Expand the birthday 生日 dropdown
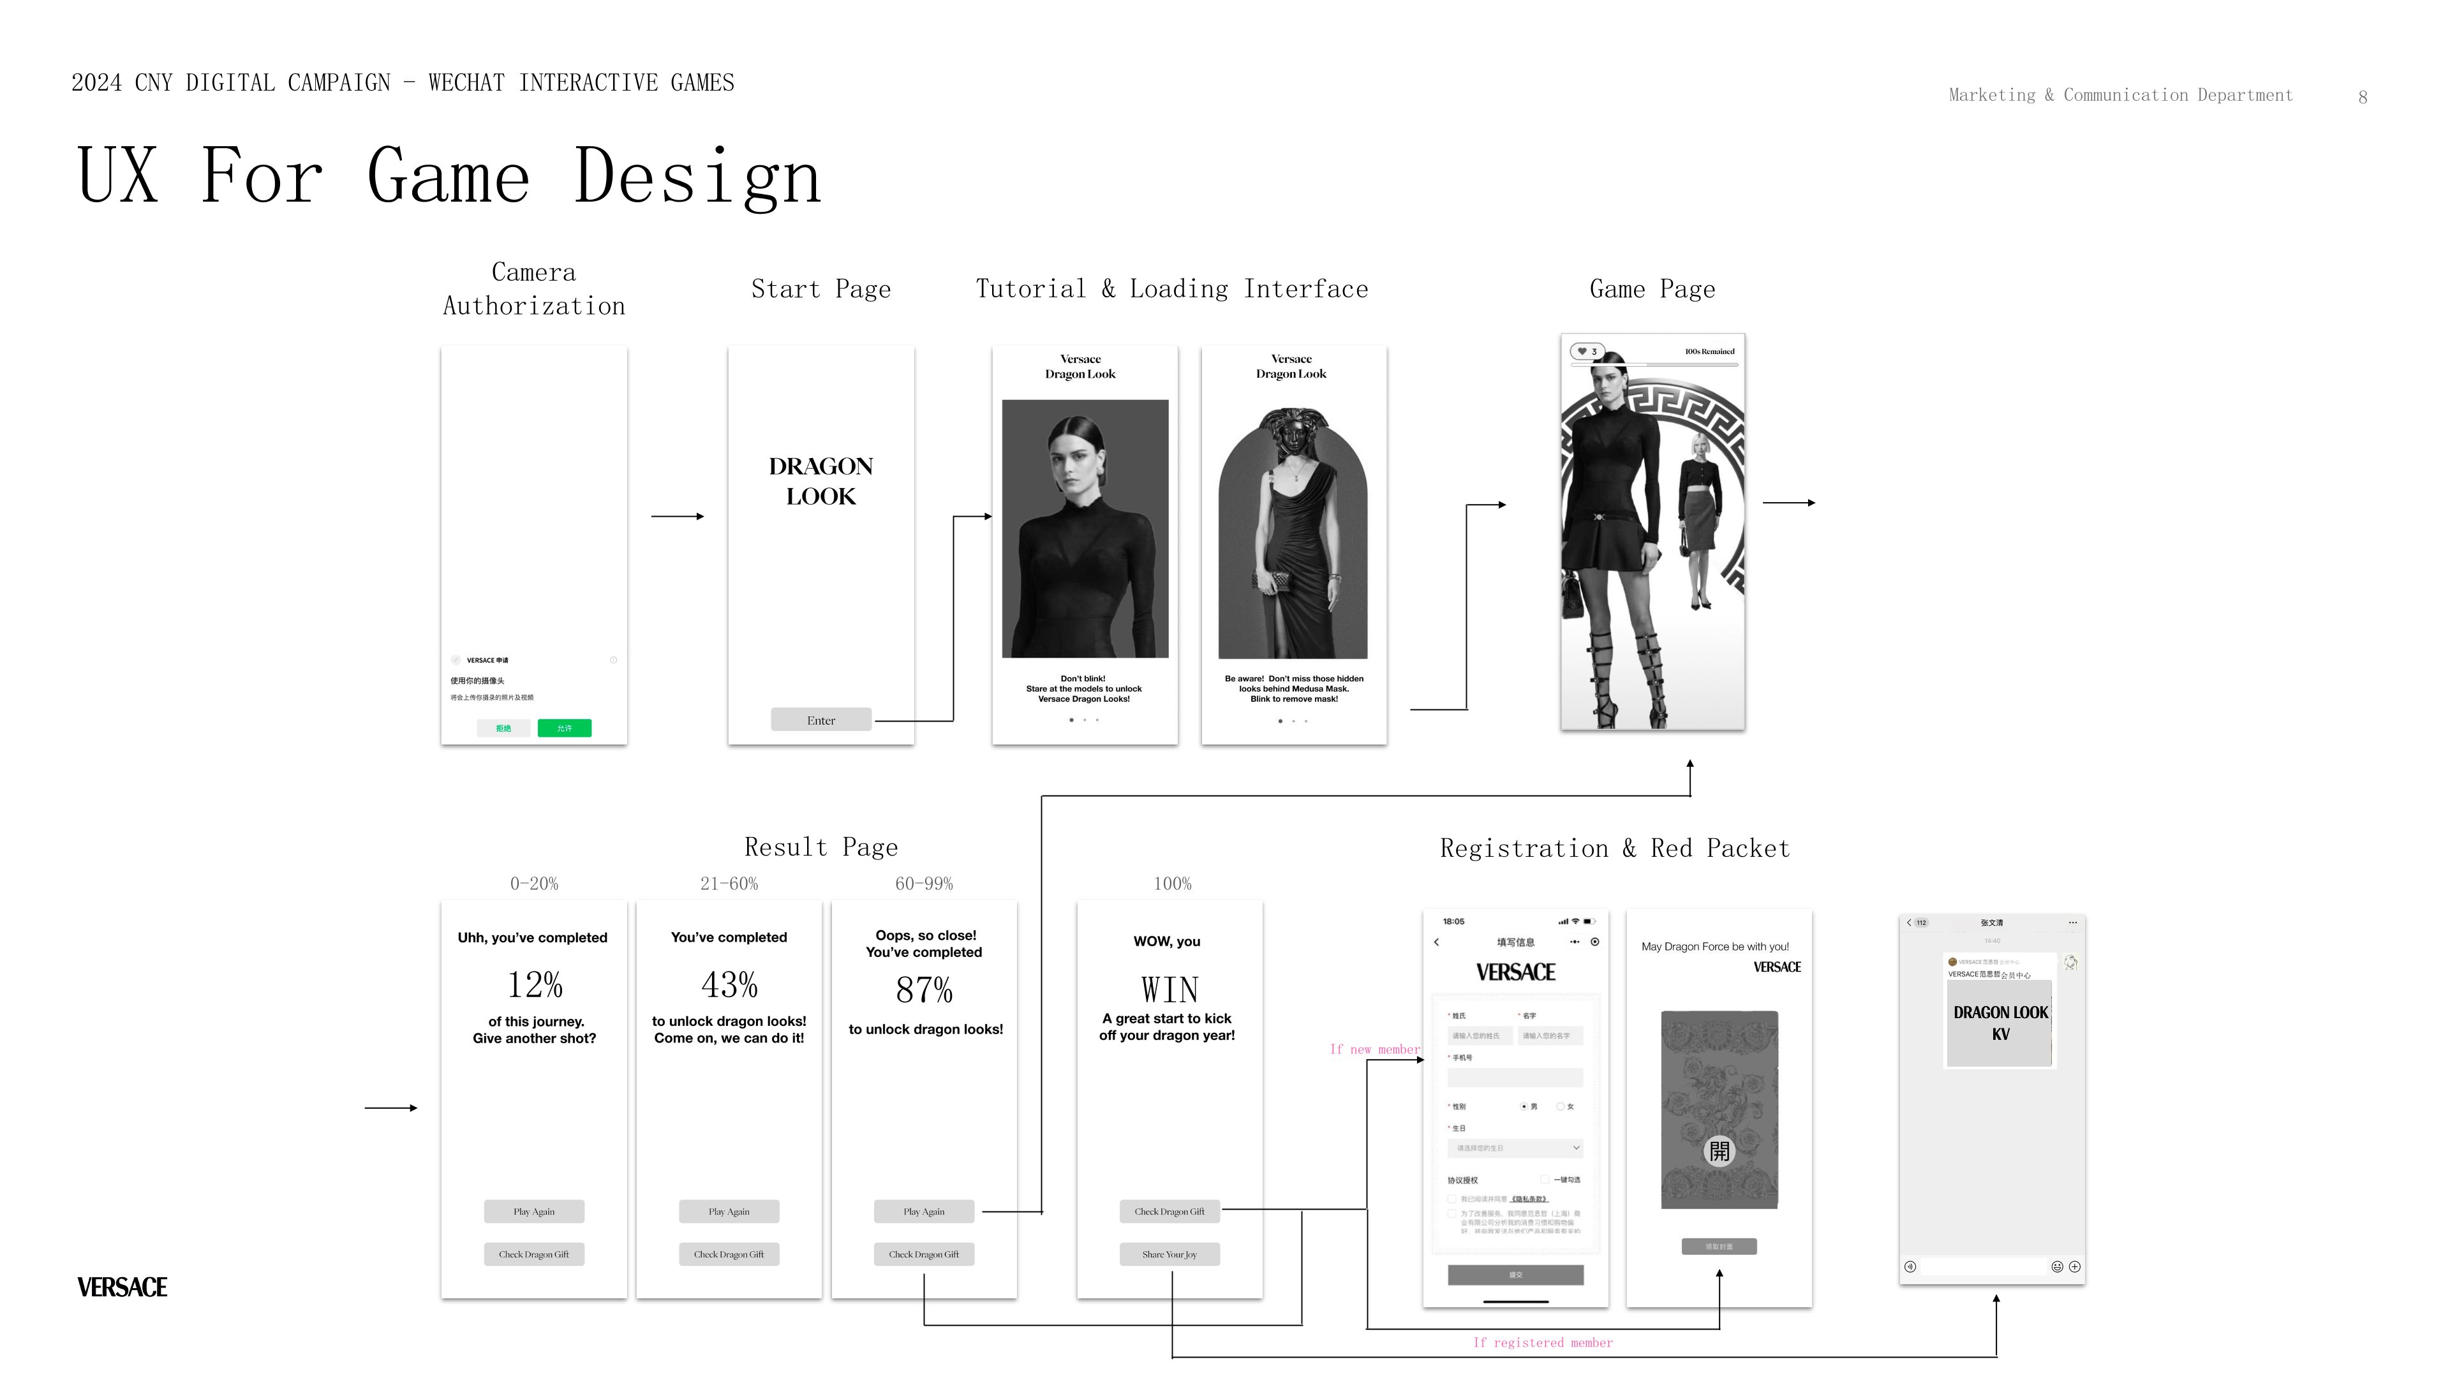The height and width of the screenshot is (1378, 2450). coord(1515,1148)
